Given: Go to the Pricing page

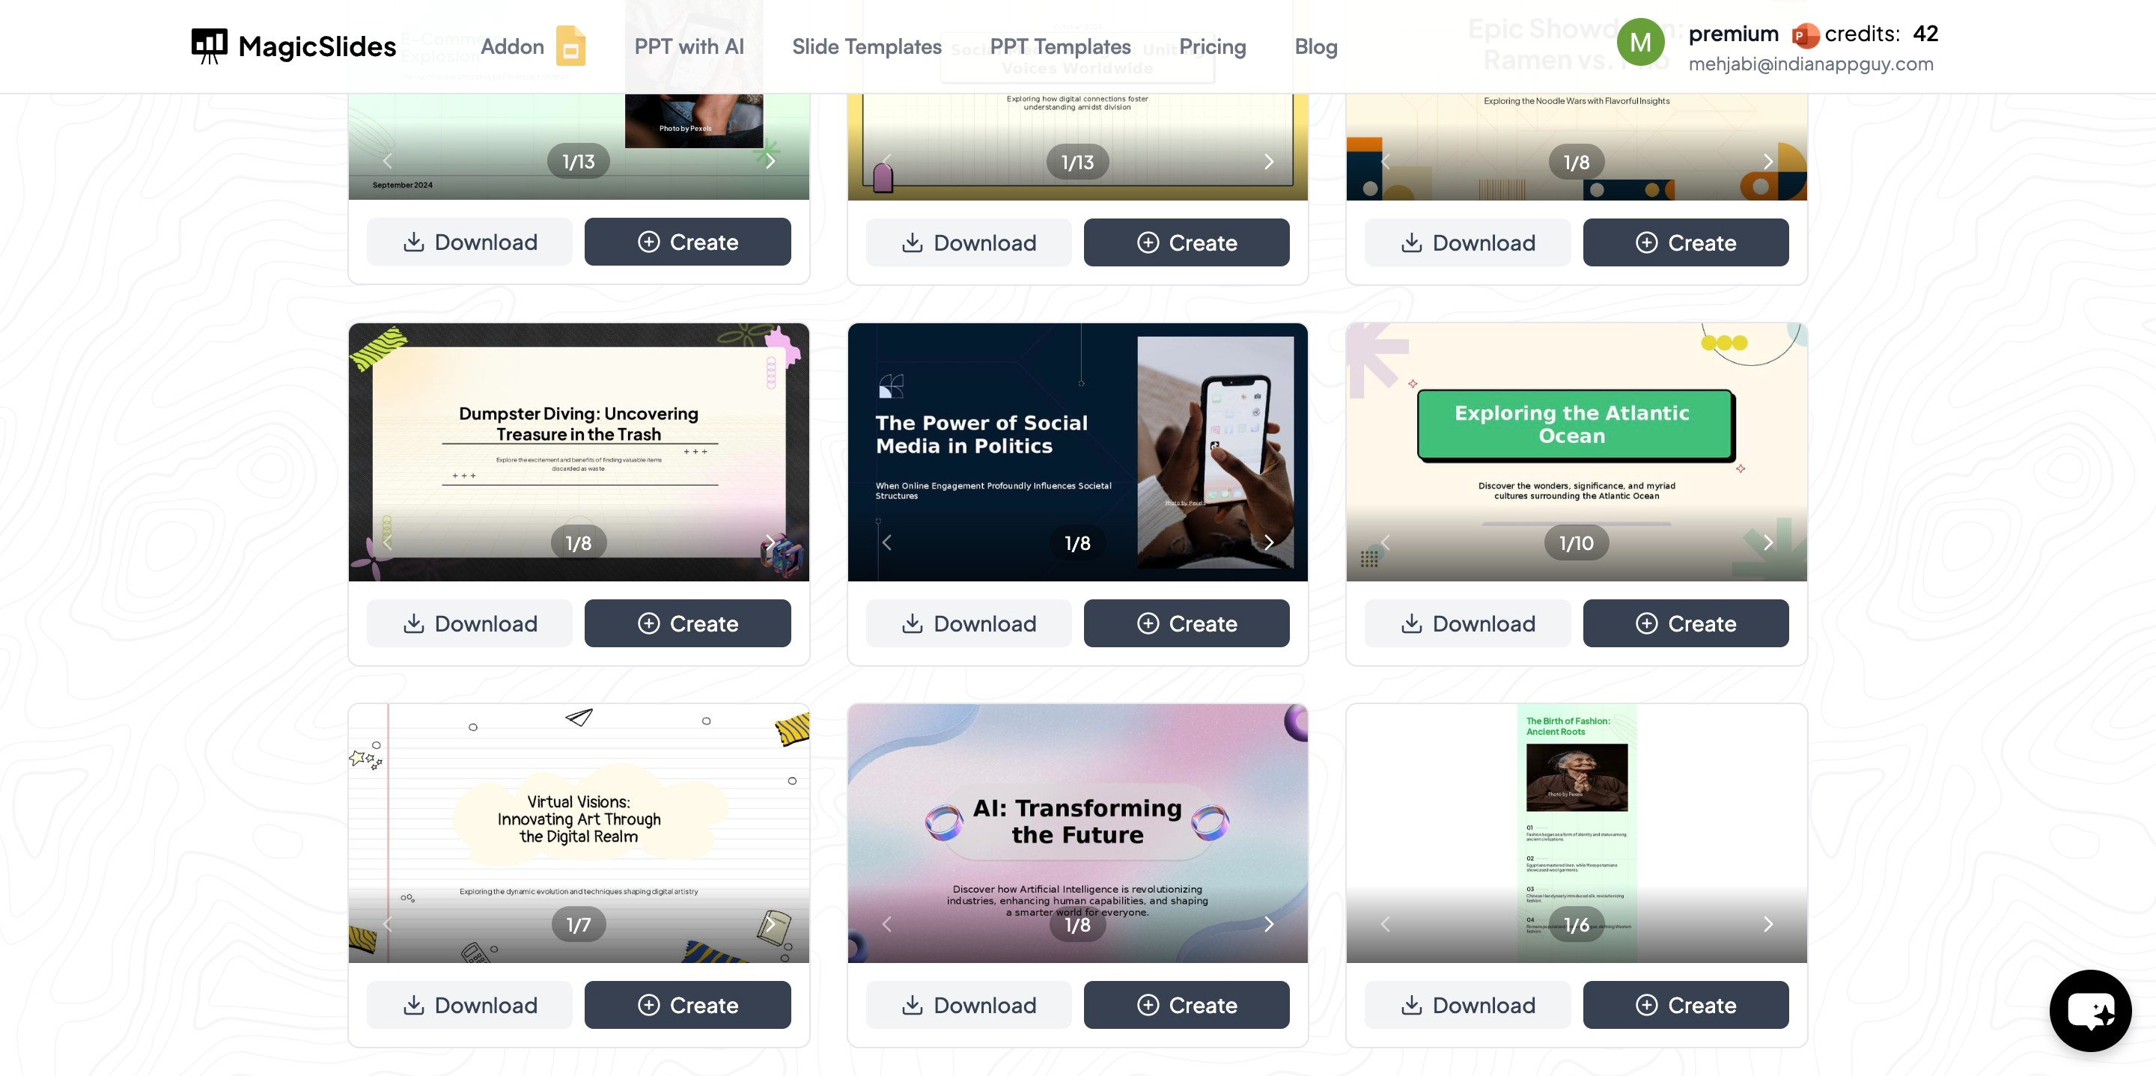Looking at the screenshot, I should pos(1212,47).
